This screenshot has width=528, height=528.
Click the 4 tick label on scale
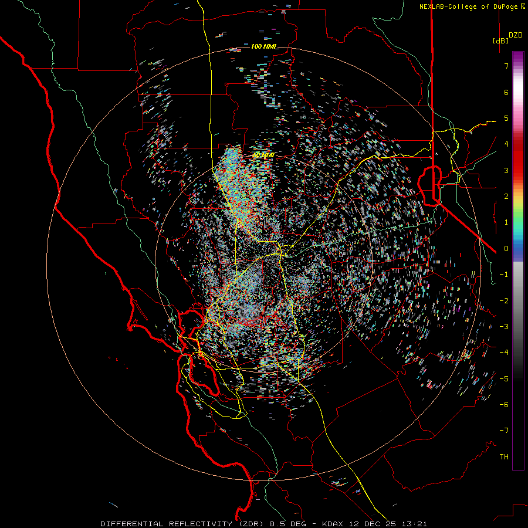point(506,144)
